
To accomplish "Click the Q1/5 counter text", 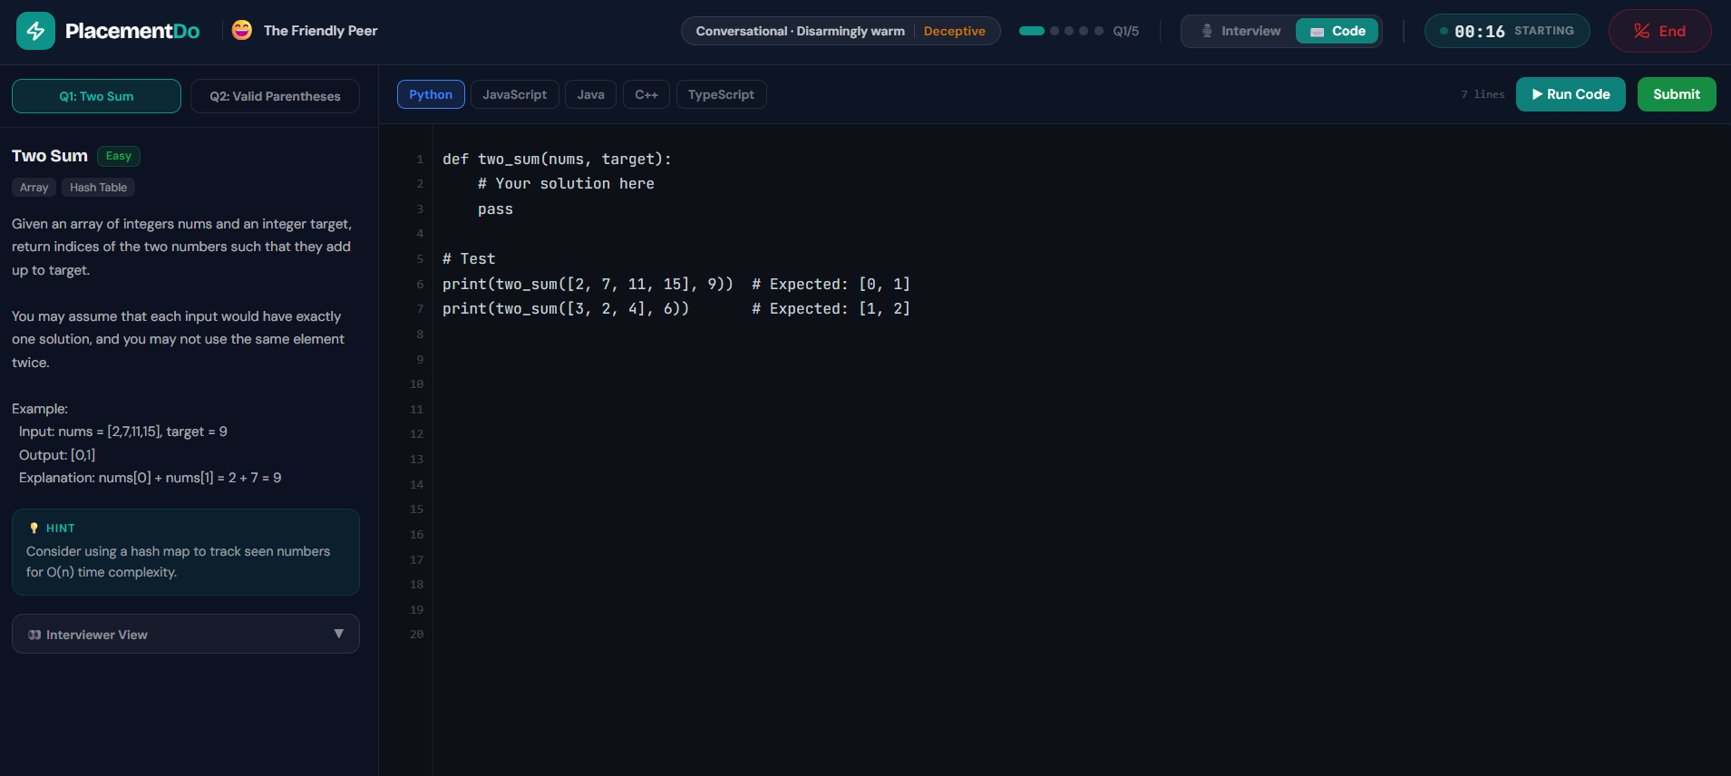I will tap(1125, 31).
